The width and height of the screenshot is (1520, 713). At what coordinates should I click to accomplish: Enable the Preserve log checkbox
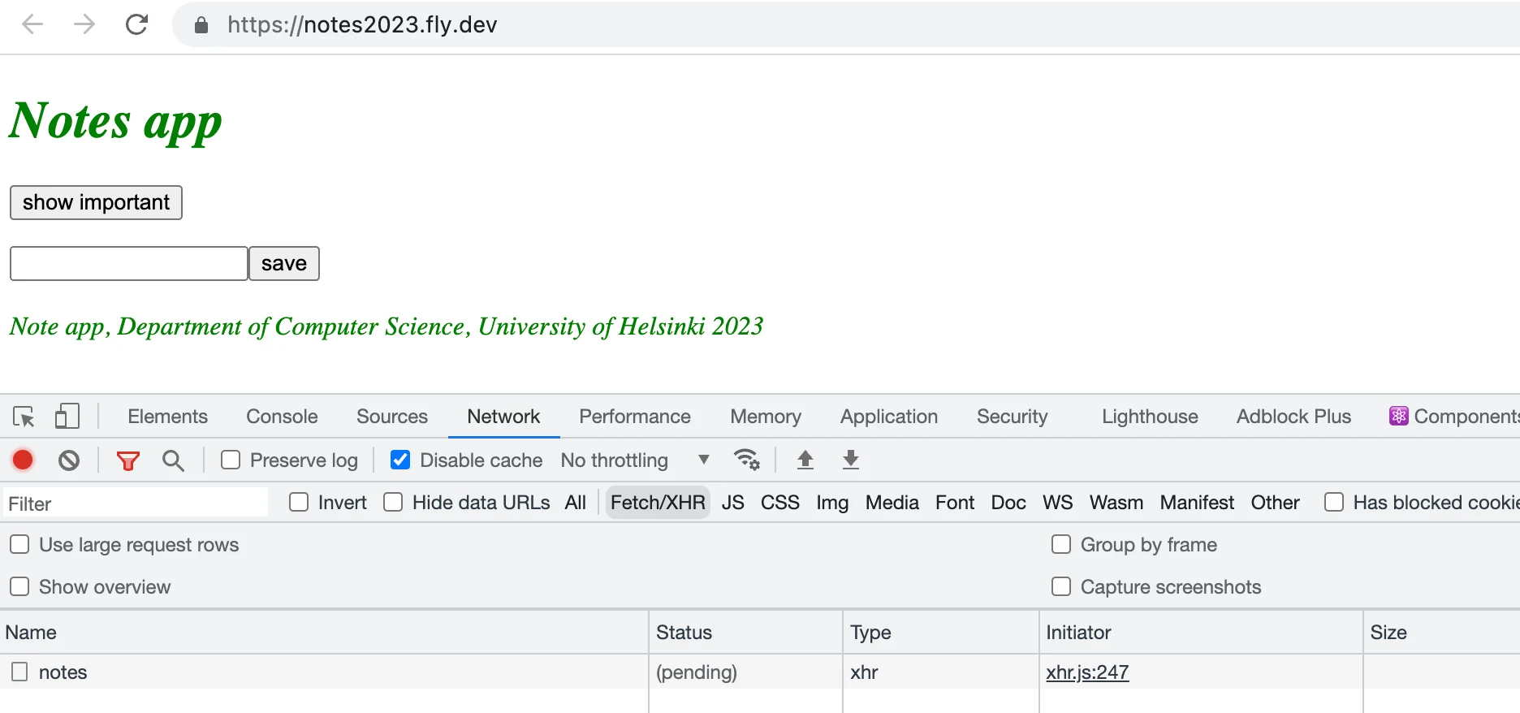[x=231, y=460]
